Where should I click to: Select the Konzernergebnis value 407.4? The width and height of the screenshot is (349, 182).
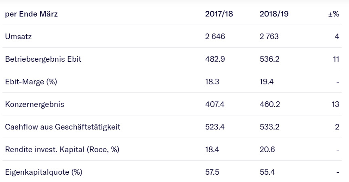pyautogui.click(x=214, y=105)
